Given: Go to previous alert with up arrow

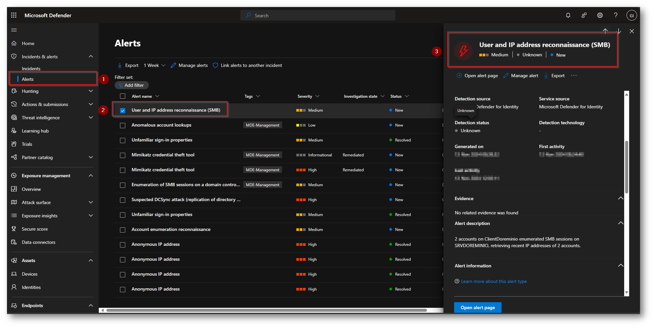Looking at the screenshot, I should (605, 31).
